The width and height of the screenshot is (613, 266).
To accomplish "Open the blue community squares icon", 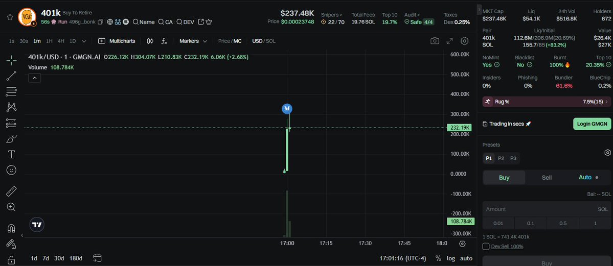I will pos(118,22).
